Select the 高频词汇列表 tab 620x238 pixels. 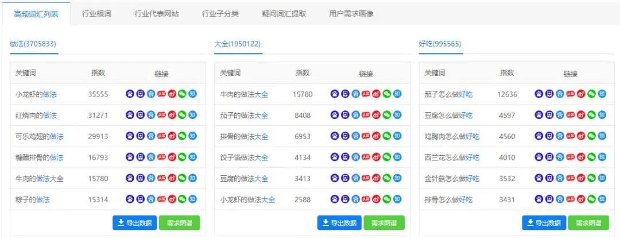[x=36, y=14]
